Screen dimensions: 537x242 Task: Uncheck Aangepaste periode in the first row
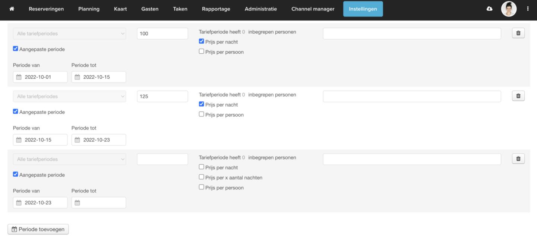(x=16, y=49)
